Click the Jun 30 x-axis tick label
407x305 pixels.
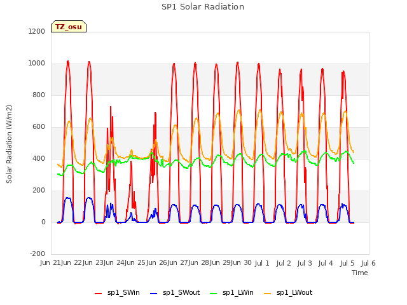tap(241, 263)
